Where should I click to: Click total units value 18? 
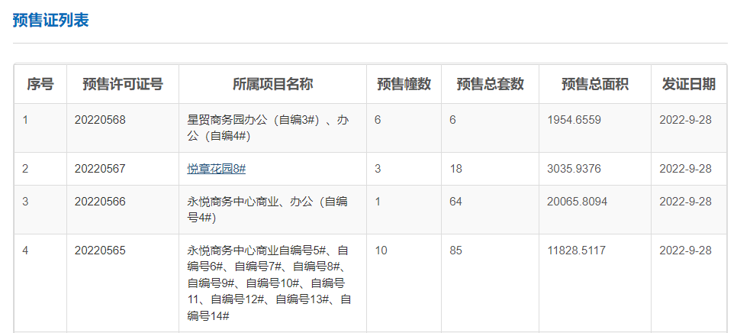(455, 169)
